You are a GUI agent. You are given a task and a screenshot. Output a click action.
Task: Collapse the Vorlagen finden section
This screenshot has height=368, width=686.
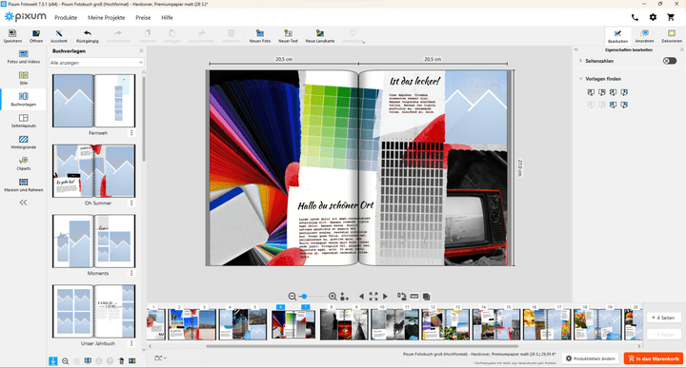coord(580,79)
